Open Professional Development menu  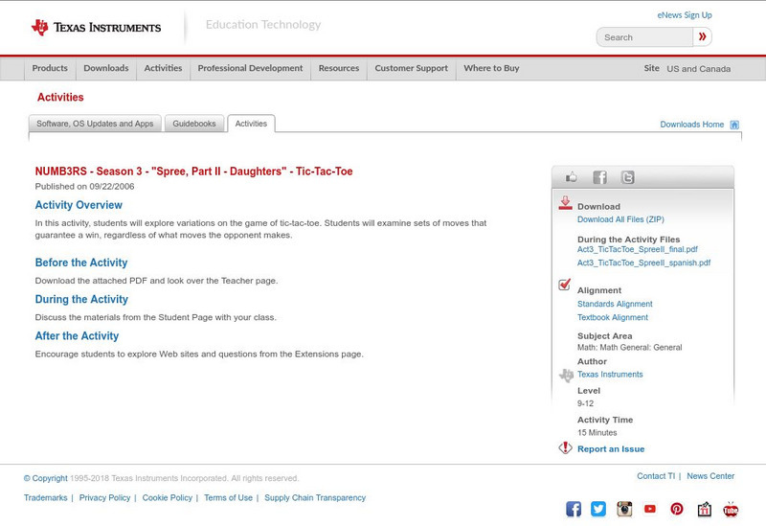(250, 68)
